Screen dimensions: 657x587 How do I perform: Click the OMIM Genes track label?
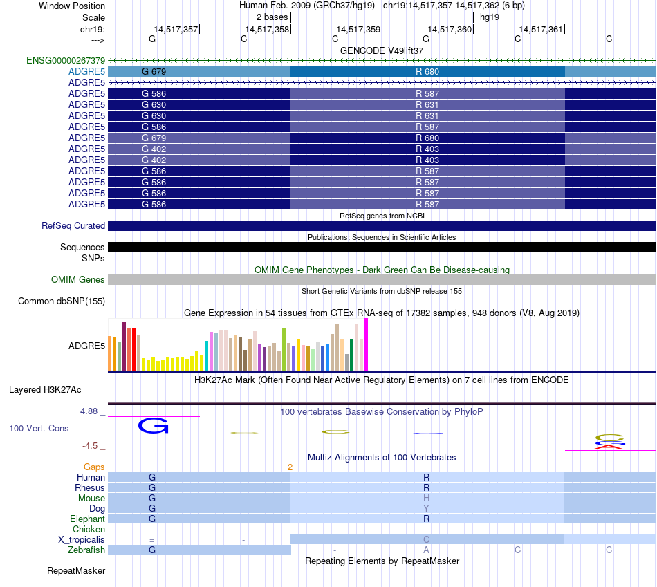77,279
